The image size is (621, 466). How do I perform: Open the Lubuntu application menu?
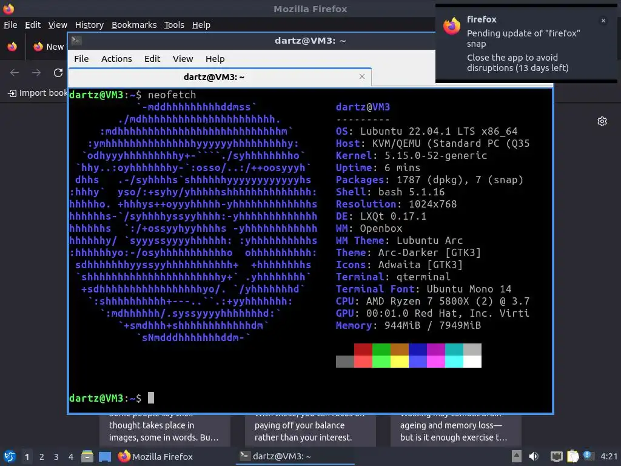[x=10, y=456]
